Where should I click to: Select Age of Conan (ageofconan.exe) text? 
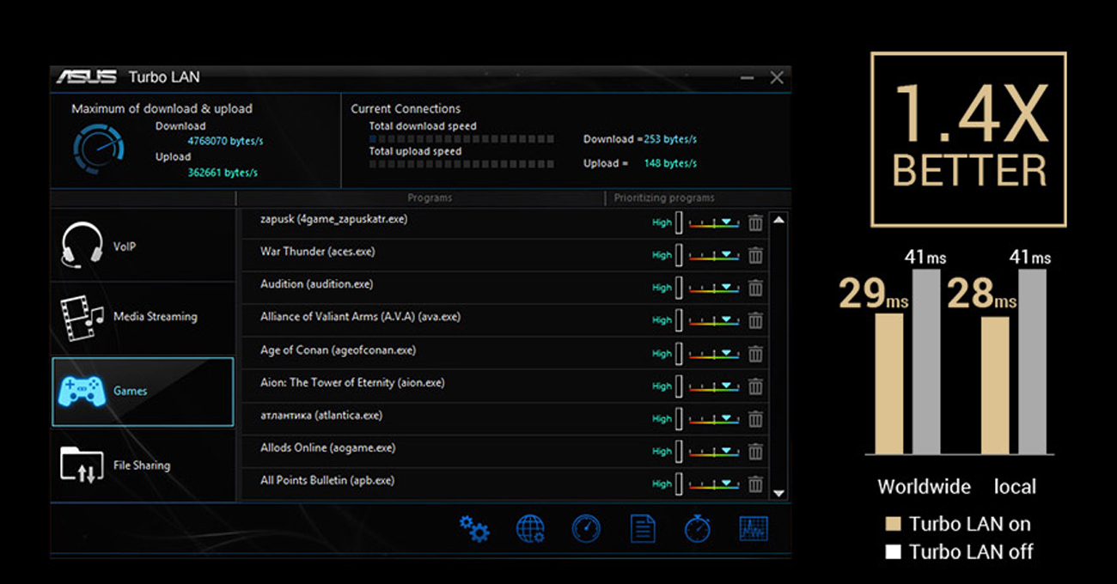tap(338, 350)
